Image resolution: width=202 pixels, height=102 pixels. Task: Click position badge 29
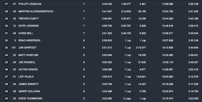(x=6, y=19)
